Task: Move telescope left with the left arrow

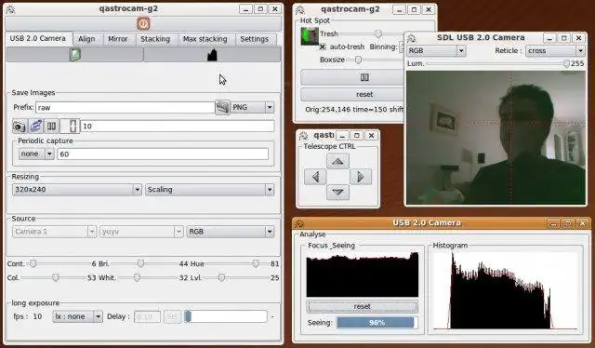Action: click(315, 177)
